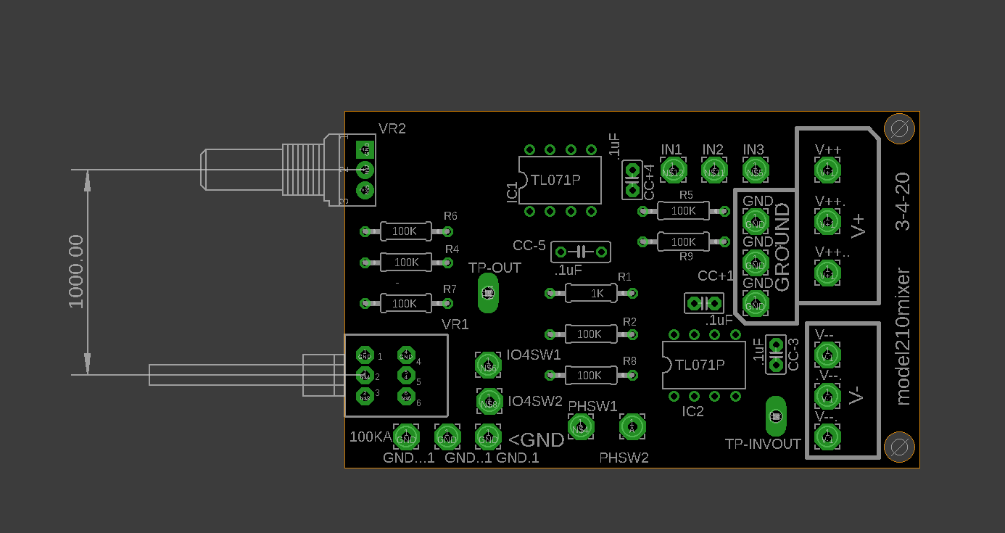Click the IN1 input pad
Screen dimensions: 1005x533
[x=673, y=170]
